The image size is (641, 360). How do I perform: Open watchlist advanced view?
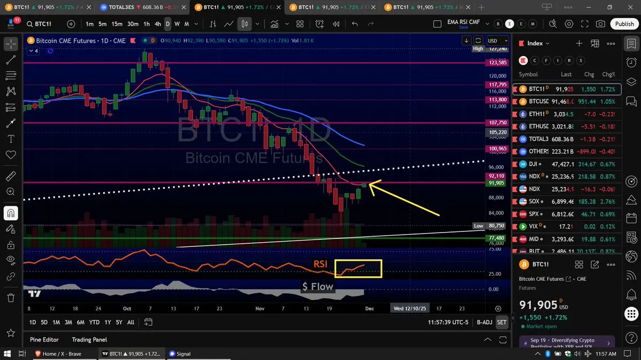pos(596,43)
